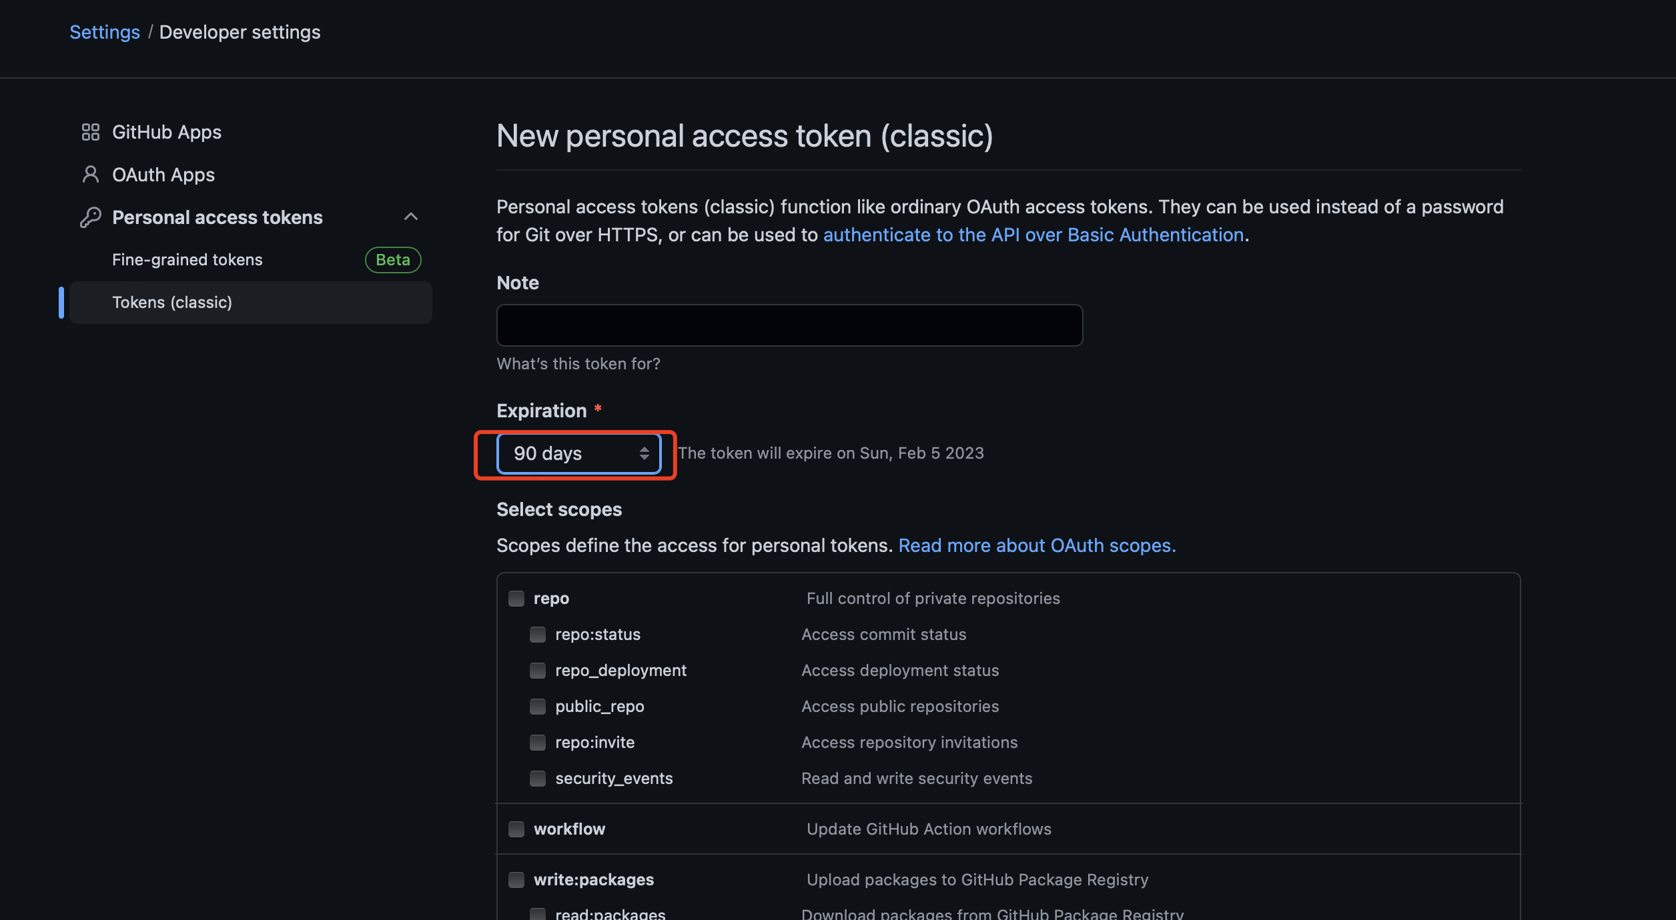
Task: Tick the repo_deployment checkbox
Action: 538,671
